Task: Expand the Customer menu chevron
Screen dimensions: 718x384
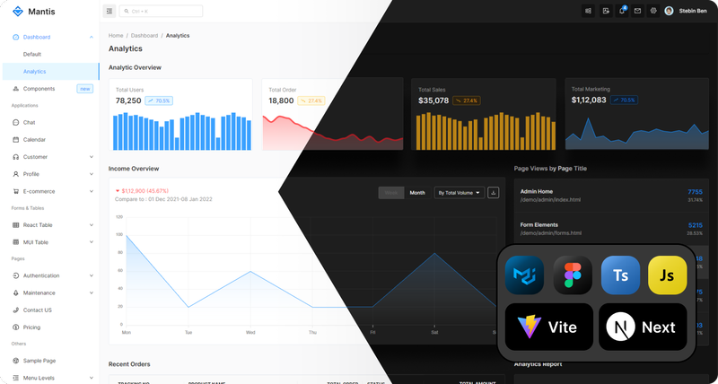Action: click(92, 157)
